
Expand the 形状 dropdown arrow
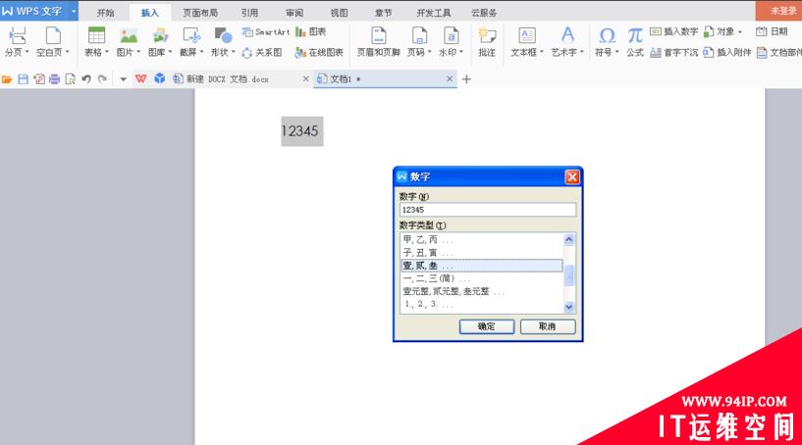coord(234,52)
